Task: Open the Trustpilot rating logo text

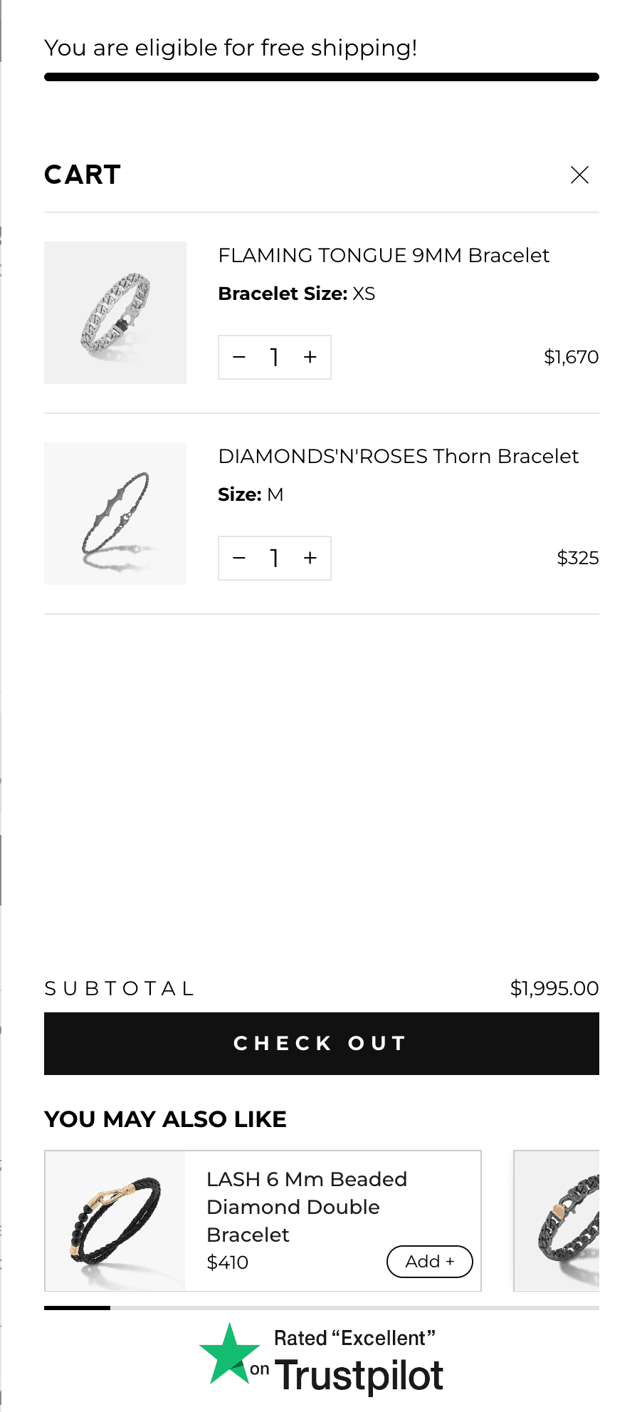Action: click(x=359, y=1375)
